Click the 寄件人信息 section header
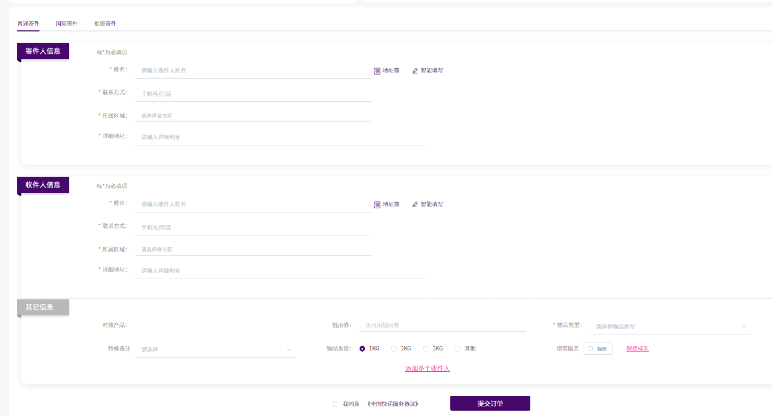Screen dimensions: 772x416 pos(43,51)
